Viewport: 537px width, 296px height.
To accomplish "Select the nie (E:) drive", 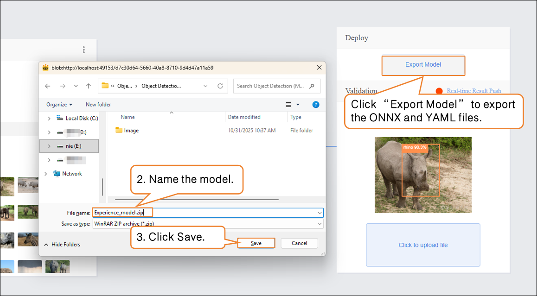I will click(x=74, y=146).
